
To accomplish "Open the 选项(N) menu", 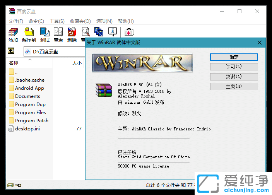I will click(x=104, y=21).
